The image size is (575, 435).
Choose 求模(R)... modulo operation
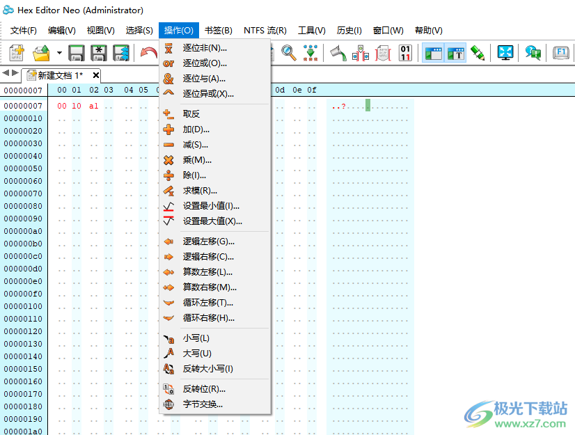[x=215, y=191]
